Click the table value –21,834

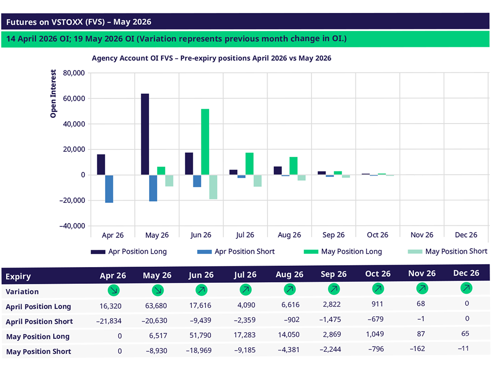109,321
